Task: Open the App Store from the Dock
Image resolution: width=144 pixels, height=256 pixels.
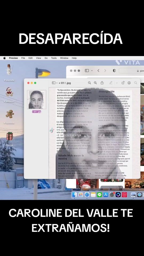Action: [106, 195]
